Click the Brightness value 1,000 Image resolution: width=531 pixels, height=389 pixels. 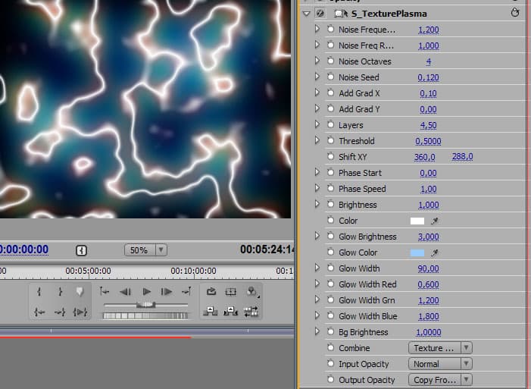click(429, 205)
